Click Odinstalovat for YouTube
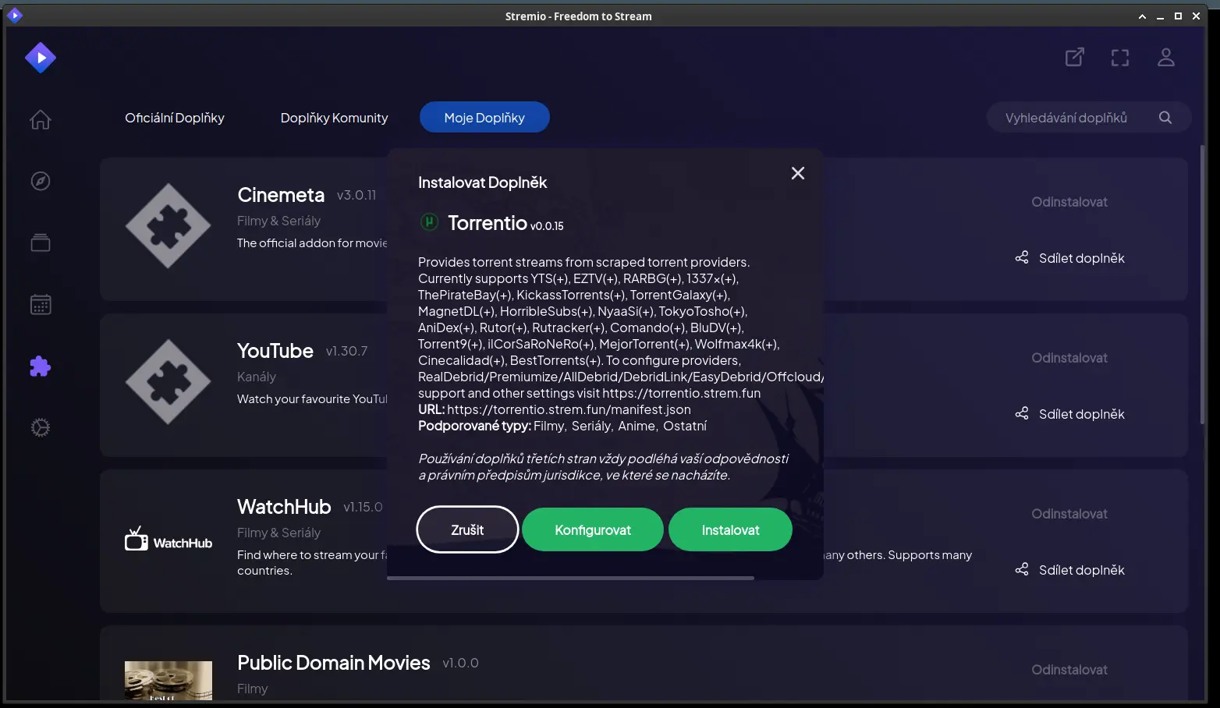The width and height of the screenshot is (1220, 708). [x=1069, y=358]
